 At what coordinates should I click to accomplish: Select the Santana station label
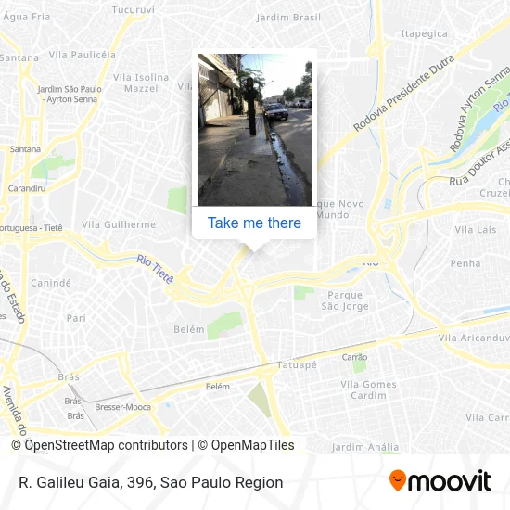pyautogui.click(x=25, y=149)
